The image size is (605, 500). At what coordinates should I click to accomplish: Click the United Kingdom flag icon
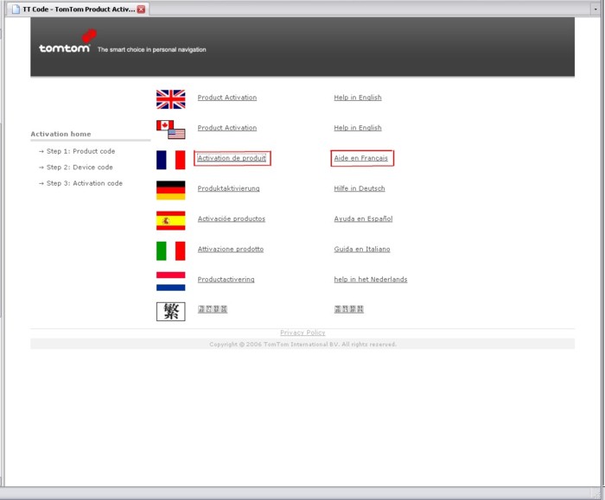point(170,99)
